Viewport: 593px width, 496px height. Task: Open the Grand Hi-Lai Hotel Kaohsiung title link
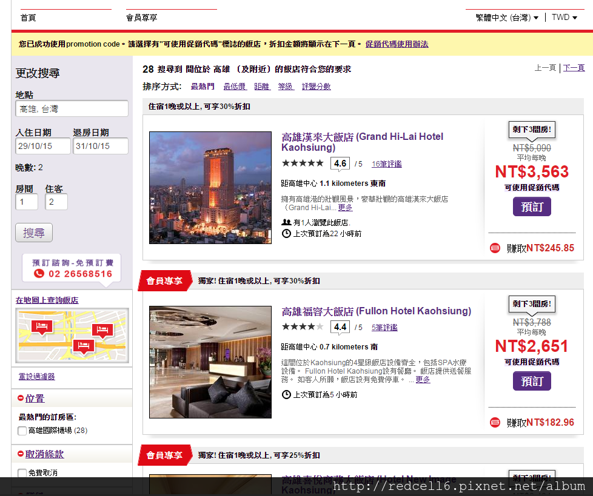tap(362, 142)
